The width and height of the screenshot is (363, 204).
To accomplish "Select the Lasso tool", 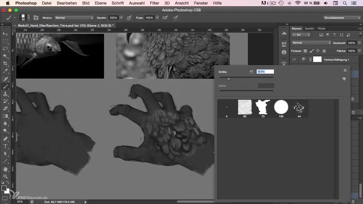I will point(5,49).
